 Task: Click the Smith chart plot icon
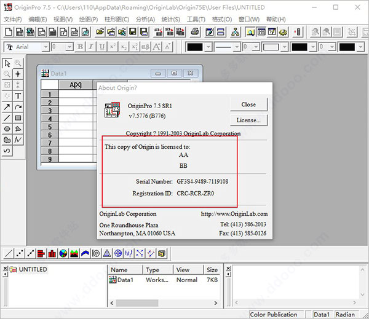(x=118, y=253)
